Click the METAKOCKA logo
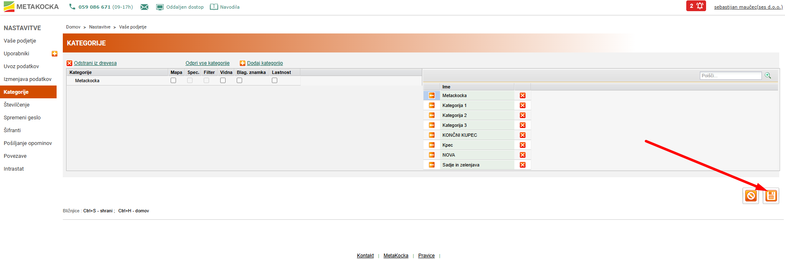This screenshot has width=785, height=259. (x=31, y=7)
